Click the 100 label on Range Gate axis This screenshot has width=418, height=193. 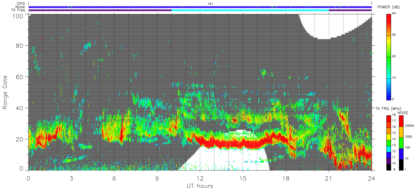[18, 16]
